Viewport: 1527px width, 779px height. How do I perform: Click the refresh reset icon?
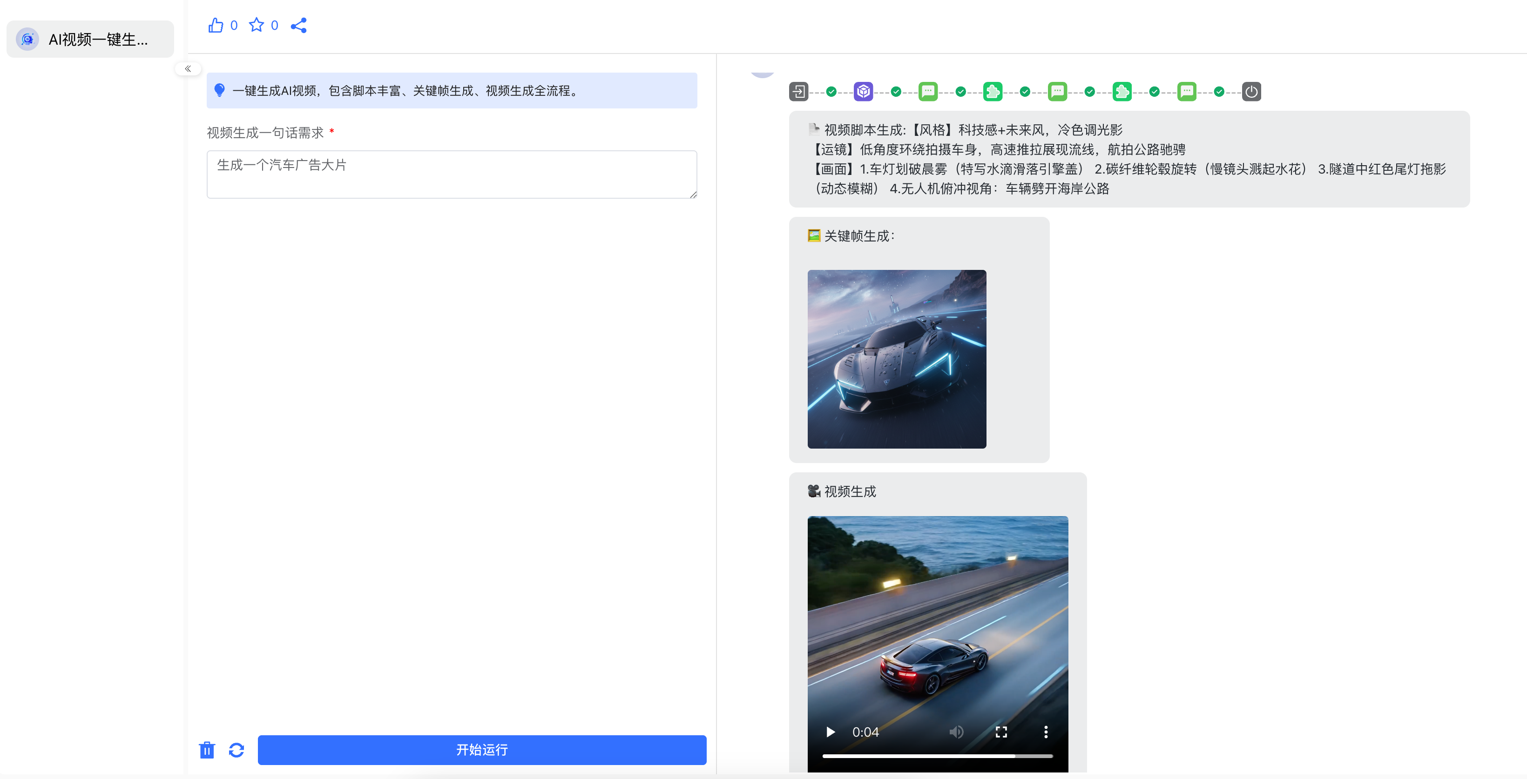236,750
